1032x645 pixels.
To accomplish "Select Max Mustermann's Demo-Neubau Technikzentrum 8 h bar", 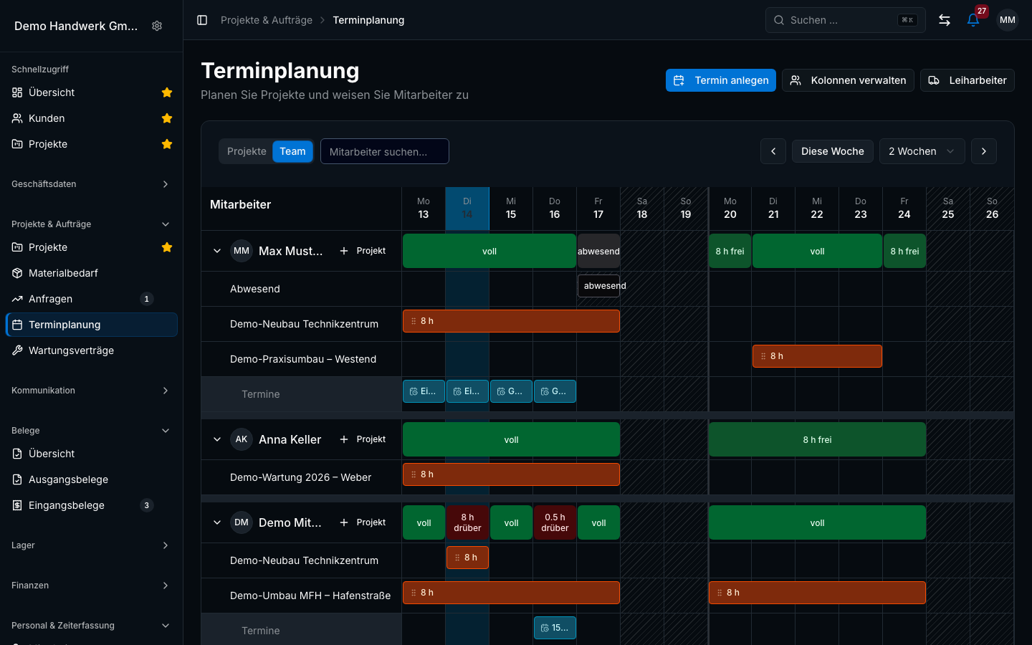I will click(x=511, y=321).
